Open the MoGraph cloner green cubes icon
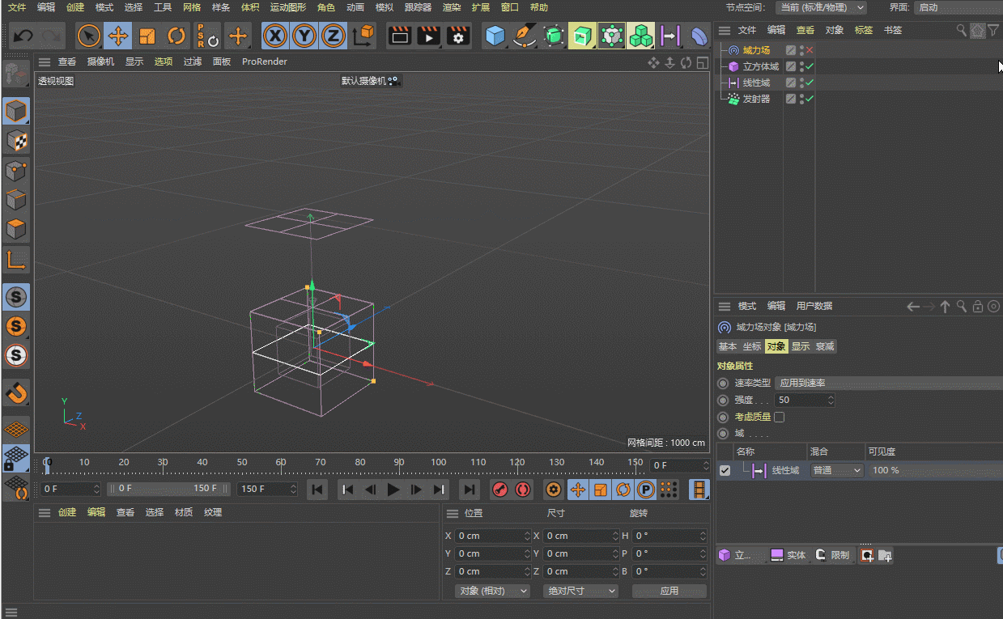Image resolution: width=1003 pixels, height=619 pixels. pyautogui.click(x=641, y=36)
